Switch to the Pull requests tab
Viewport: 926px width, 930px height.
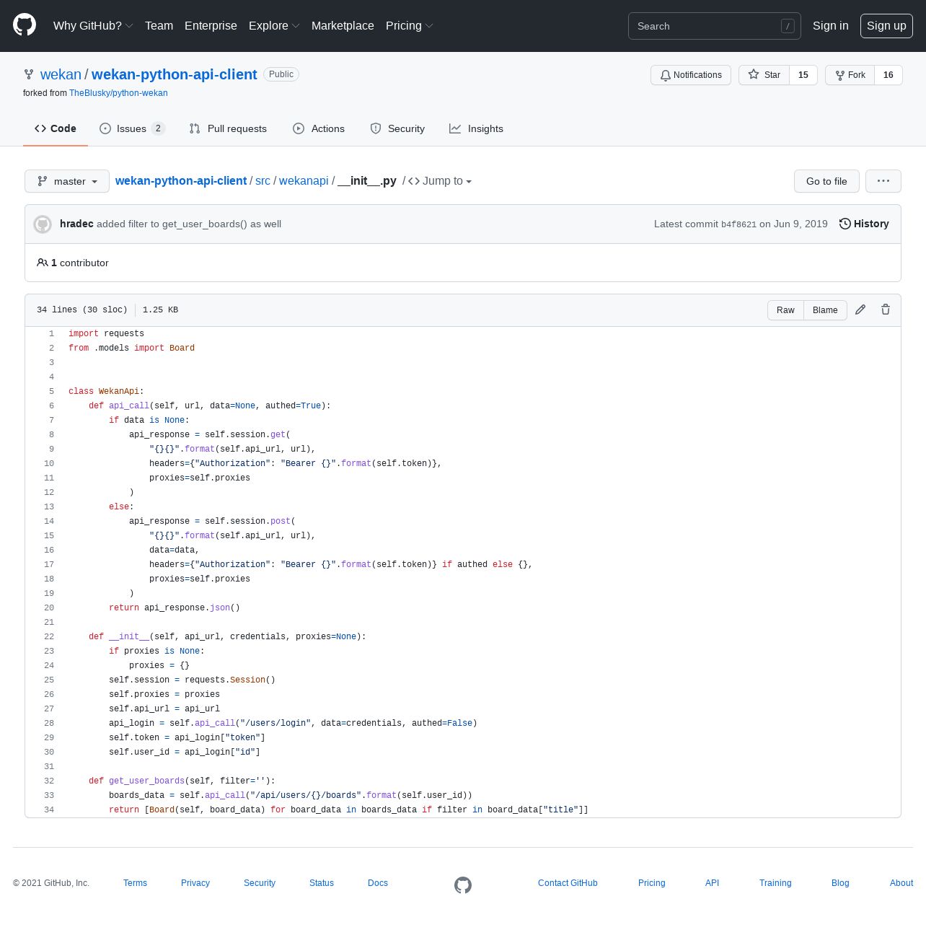coord(228,128)
